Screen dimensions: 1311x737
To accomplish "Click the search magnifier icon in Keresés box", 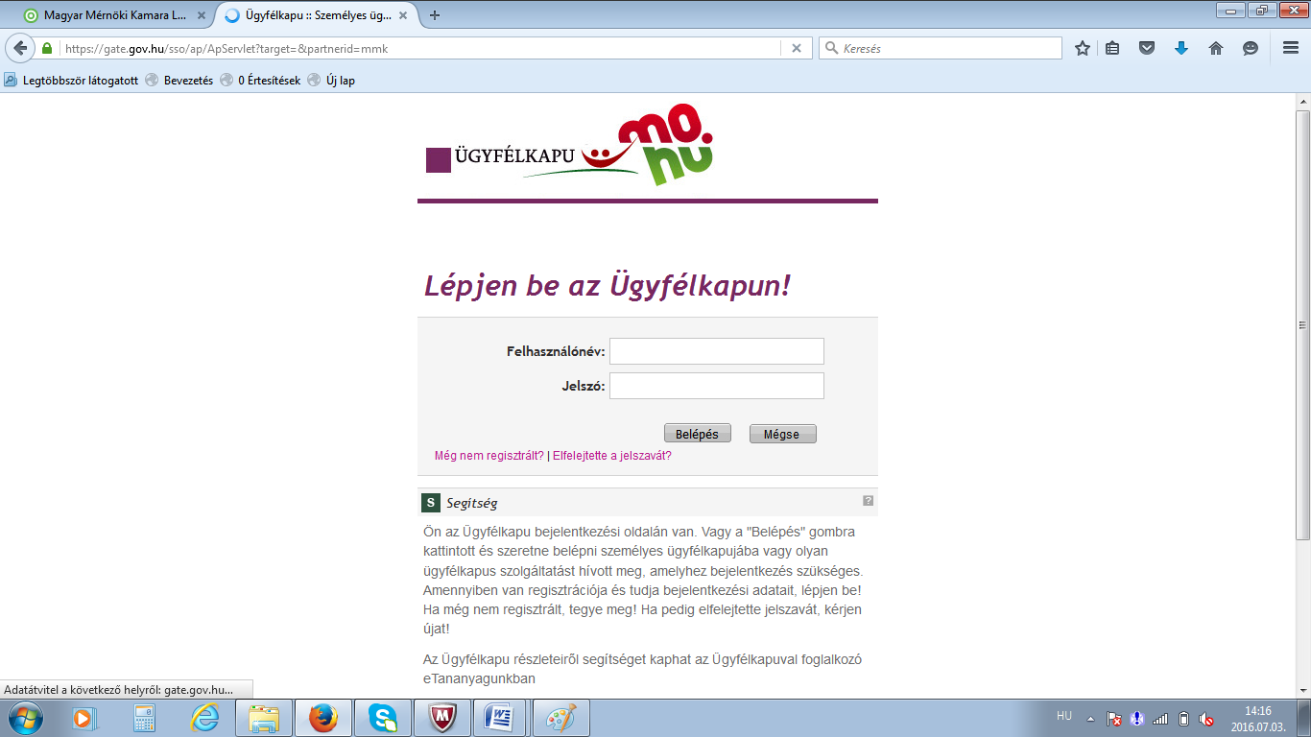I will point(831,48).
